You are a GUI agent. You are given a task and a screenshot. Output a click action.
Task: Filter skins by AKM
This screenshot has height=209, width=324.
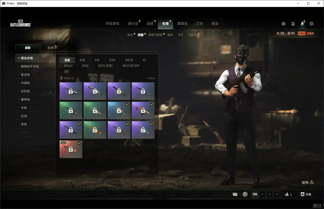(82, 60)
